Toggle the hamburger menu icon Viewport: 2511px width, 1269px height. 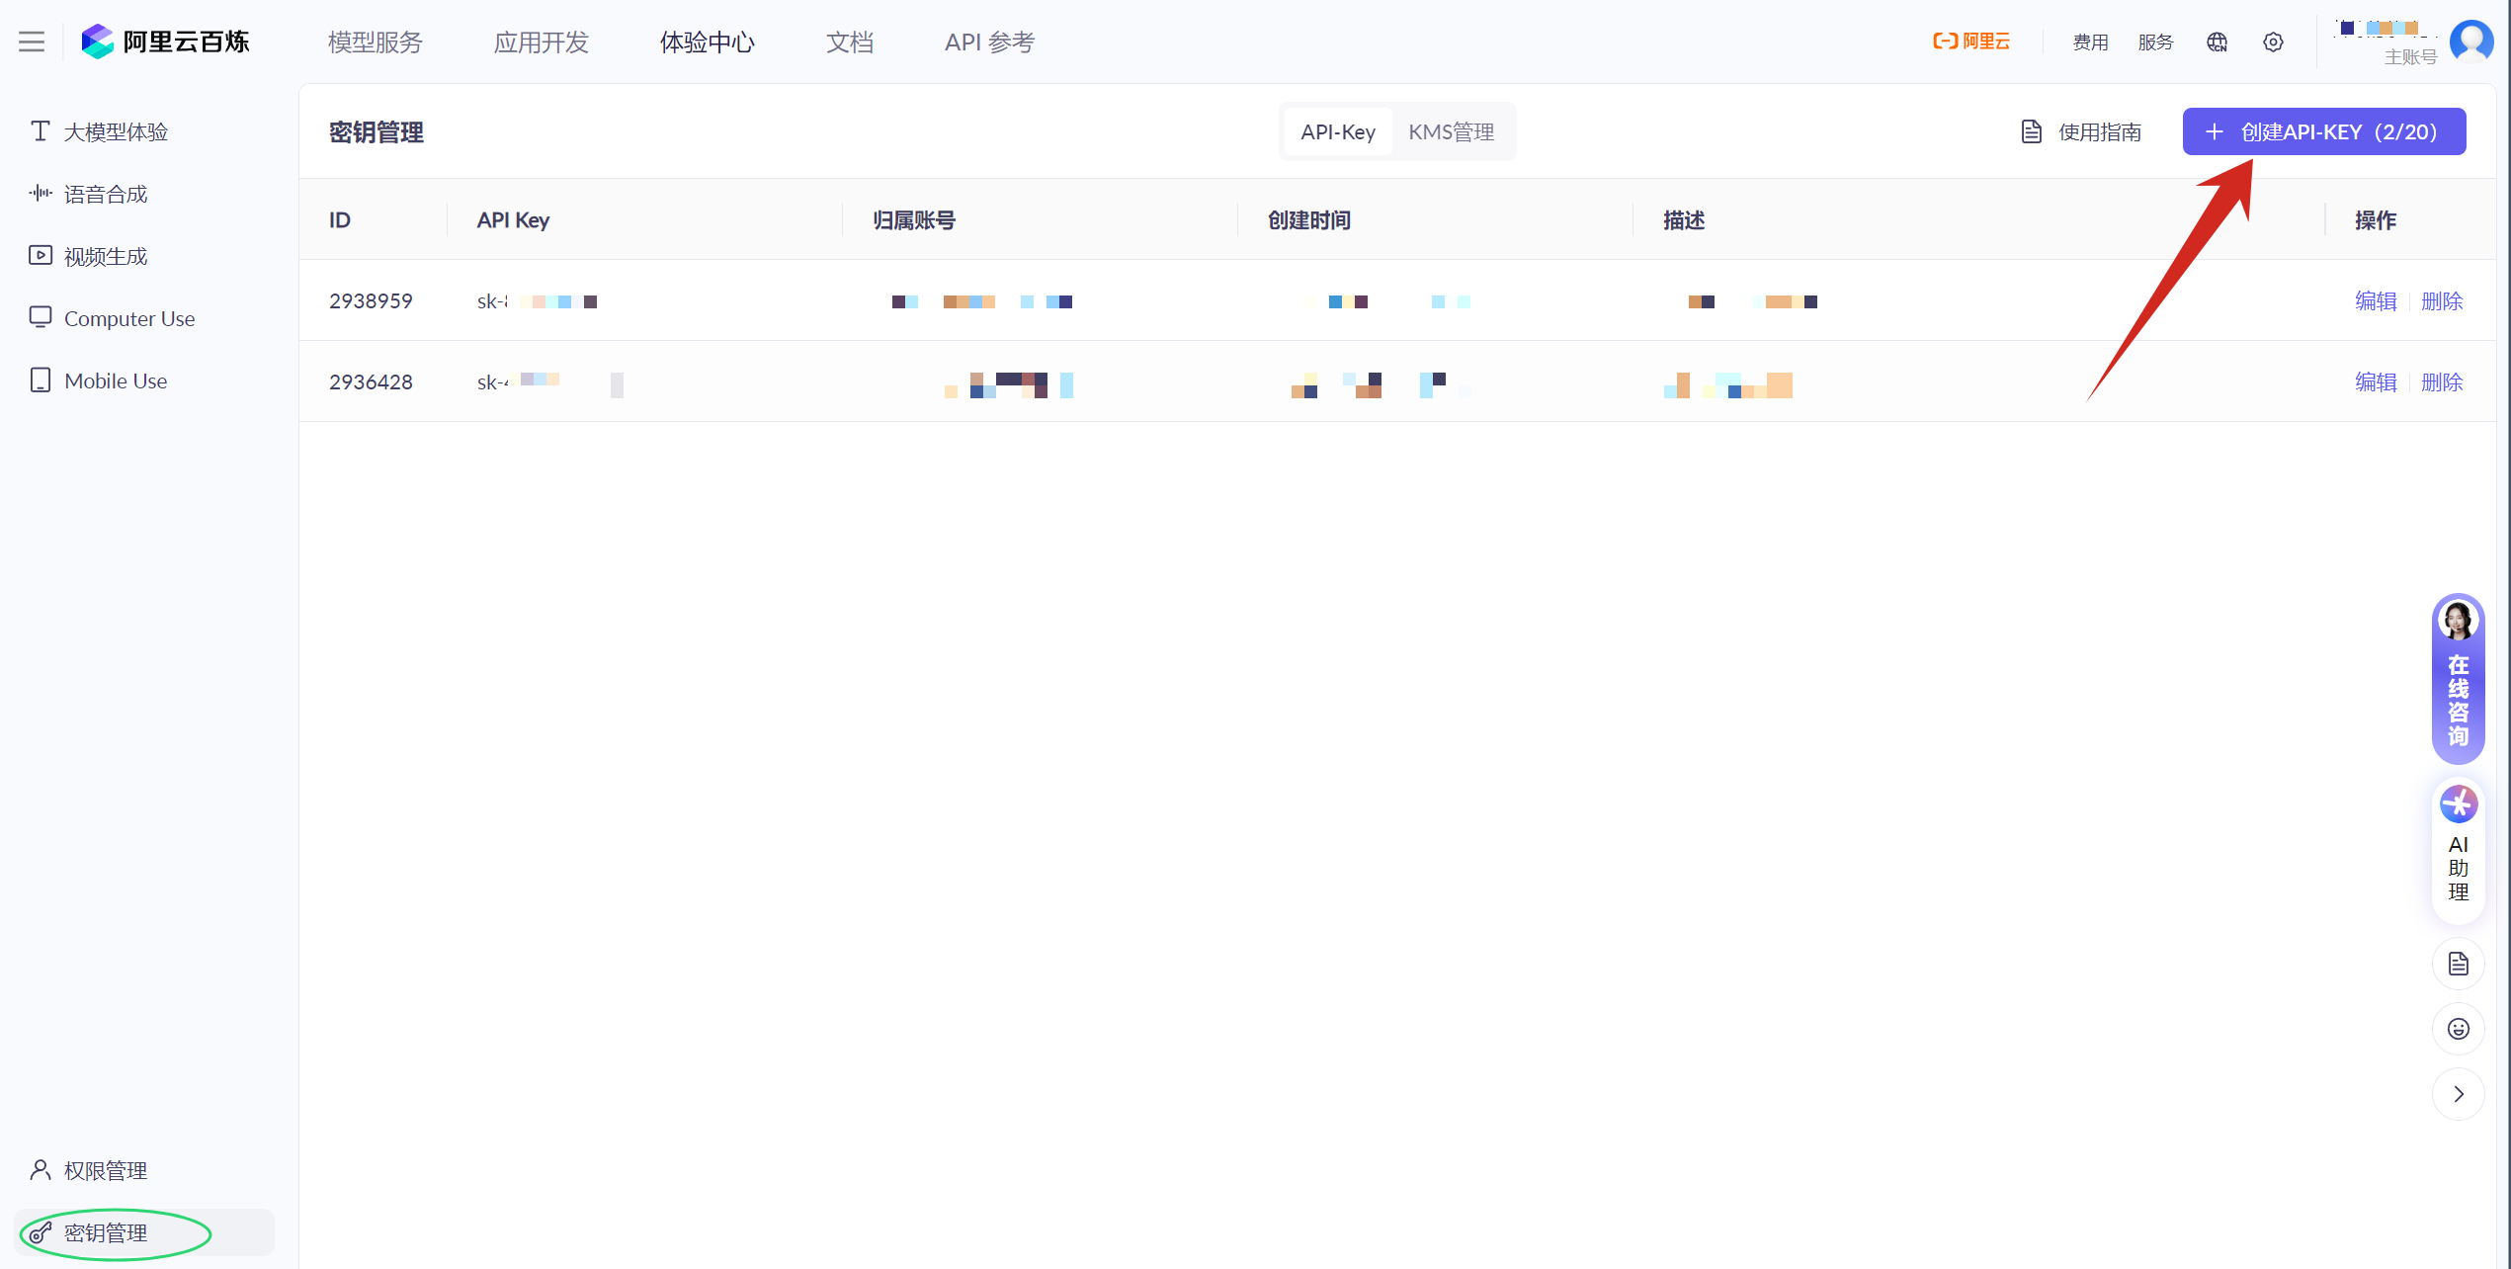[32, 42]
